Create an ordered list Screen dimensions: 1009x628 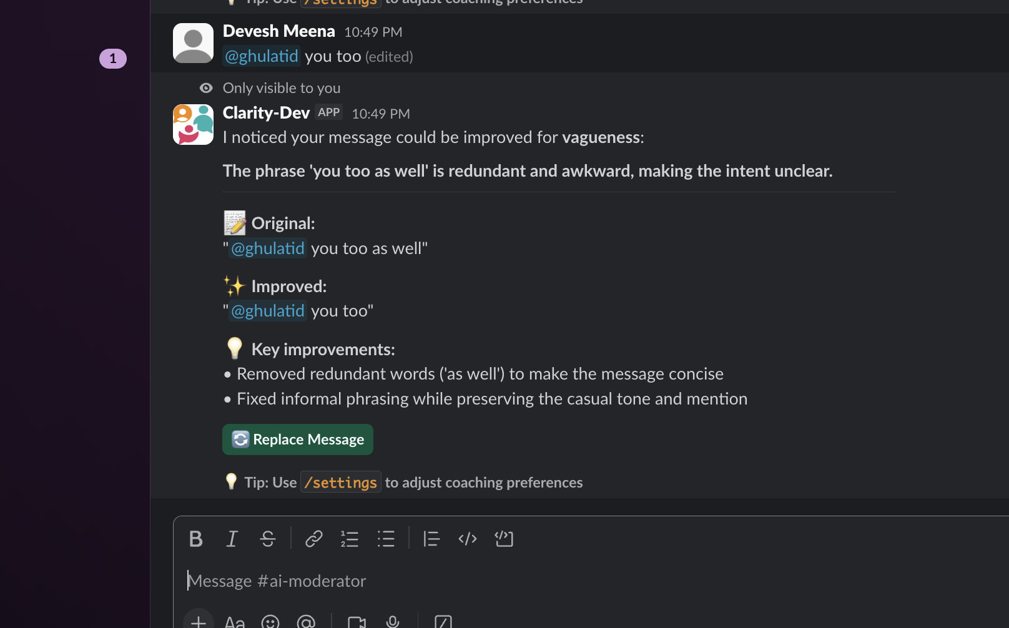point(350,539)
